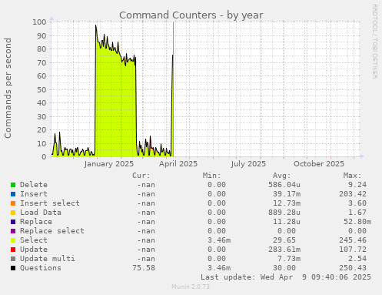The width and height of the screenshot is (382, 295).
Task: Click the 'Commands per second' axis label
Action: point(8,88)
